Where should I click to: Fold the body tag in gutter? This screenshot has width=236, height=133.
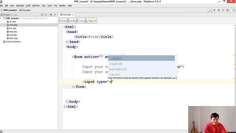(63, 47)
